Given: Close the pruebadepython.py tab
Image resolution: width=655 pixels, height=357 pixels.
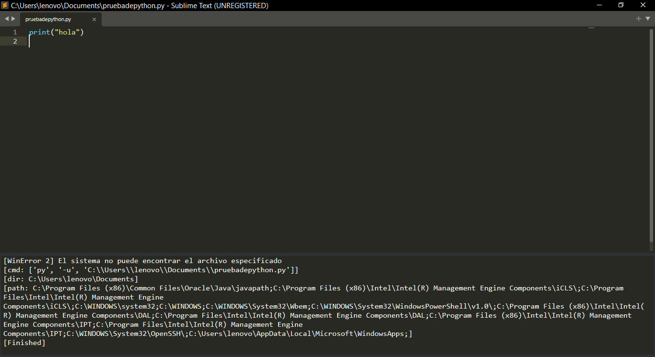Looking at the screenshot, I should (94, 20).
